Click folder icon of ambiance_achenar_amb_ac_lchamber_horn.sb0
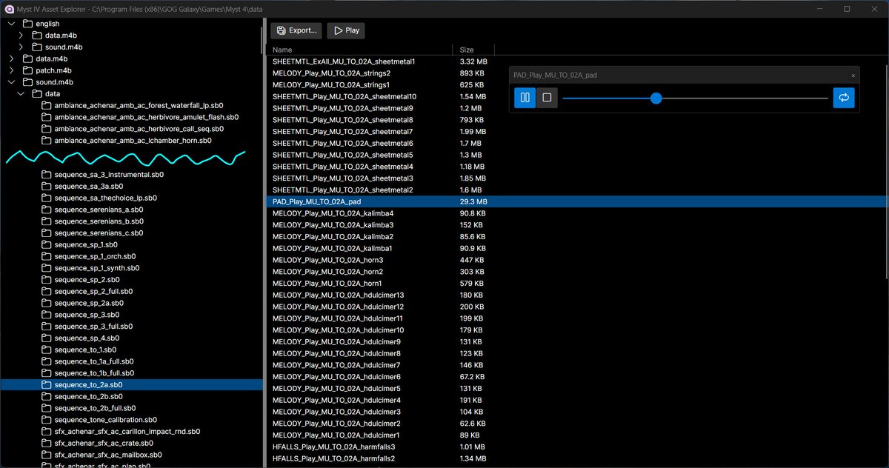Screen dimensions: 889x468 pos(47,140)
